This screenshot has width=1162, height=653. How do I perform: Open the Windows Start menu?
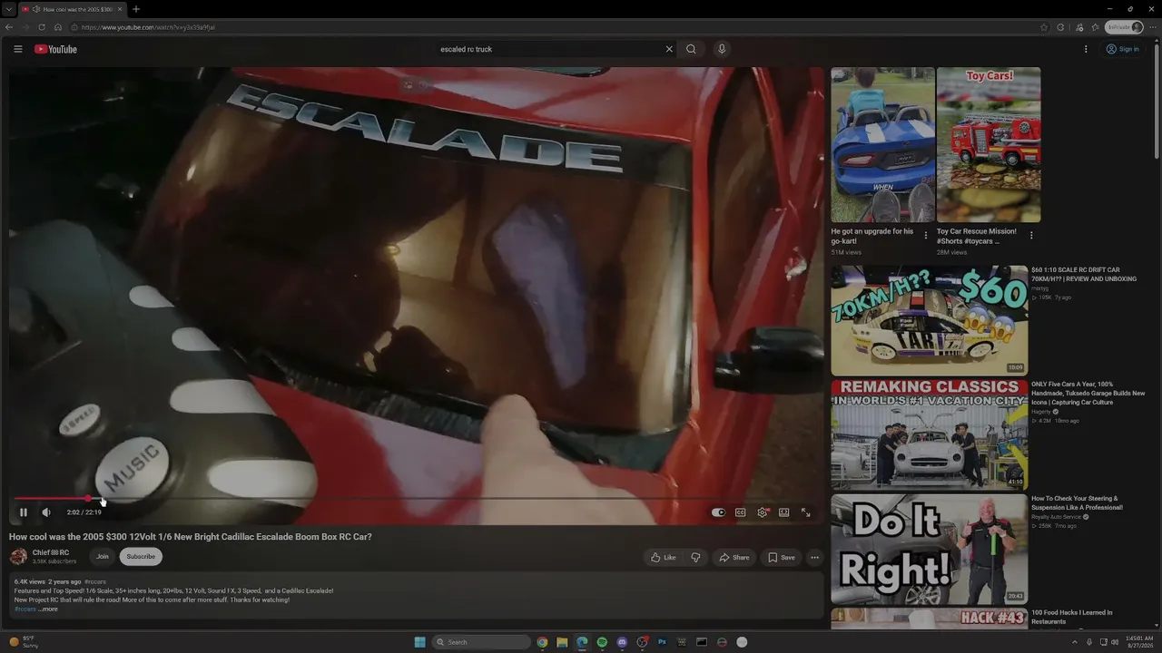(x=419, y=642)
